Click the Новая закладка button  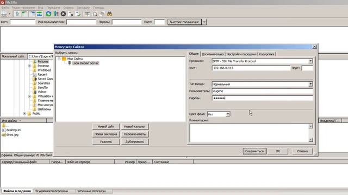[106, 134]
